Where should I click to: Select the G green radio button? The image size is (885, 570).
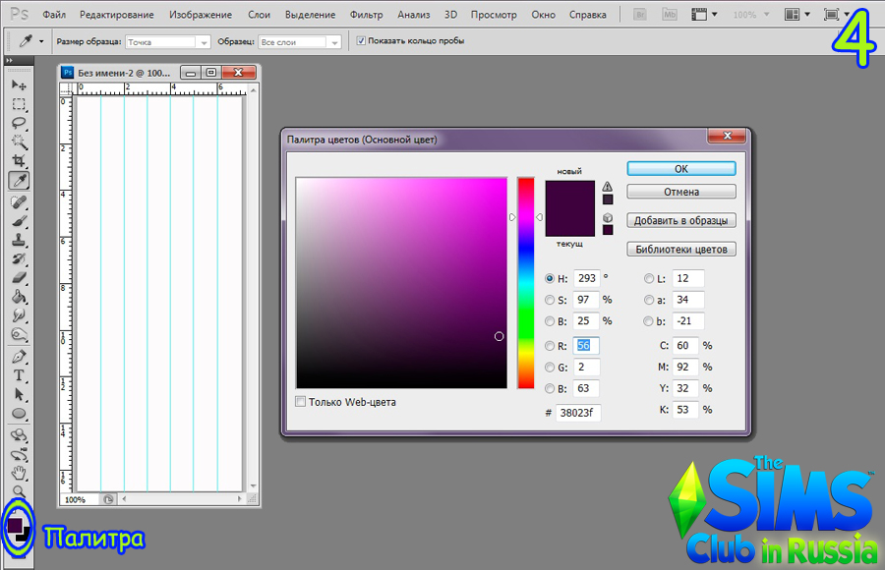click(x=550, y=368)
